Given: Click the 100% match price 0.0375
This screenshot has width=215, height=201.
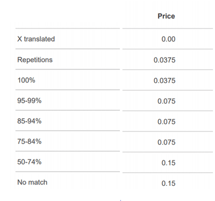Looking at the screenshot, I should (164, 81).
